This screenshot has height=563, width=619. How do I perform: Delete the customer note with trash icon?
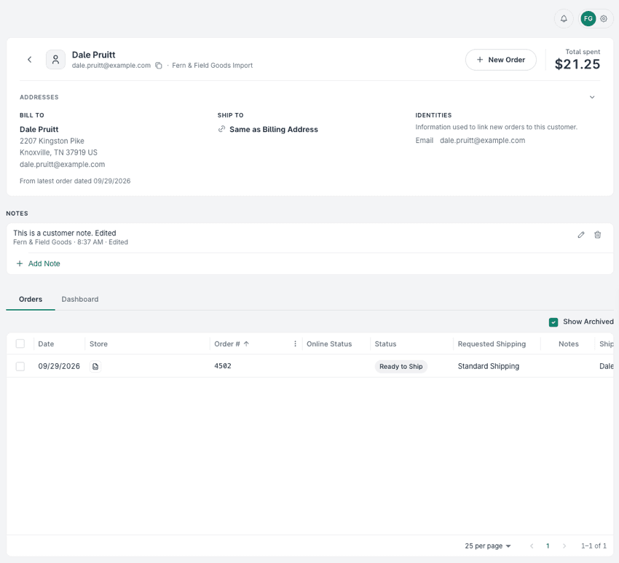[598, 235]
